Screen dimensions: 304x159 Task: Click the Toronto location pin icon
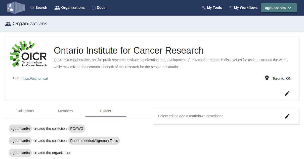[267, 78]
